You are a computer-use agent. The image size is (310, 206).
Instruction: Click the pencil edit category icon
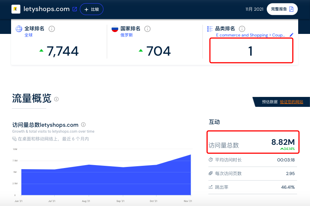pyautogui.click(x=292, y=35)
